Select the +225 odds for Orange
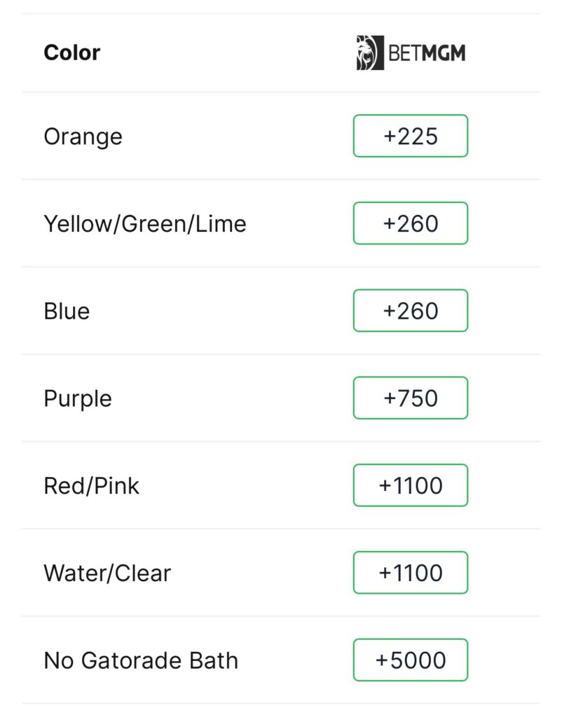This screenshot has width=562, height=717. (411, 136)
